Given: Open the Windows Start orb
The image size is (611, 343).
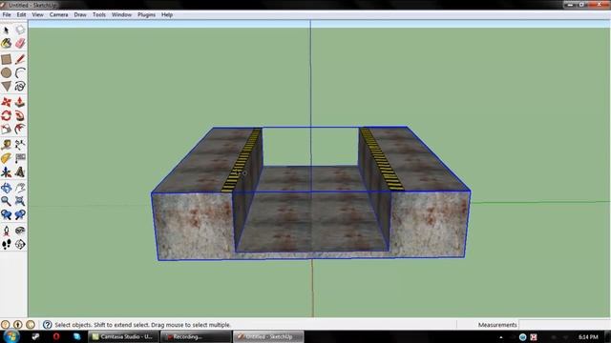Looking at the screenshot, I should (x=11, y=336).
